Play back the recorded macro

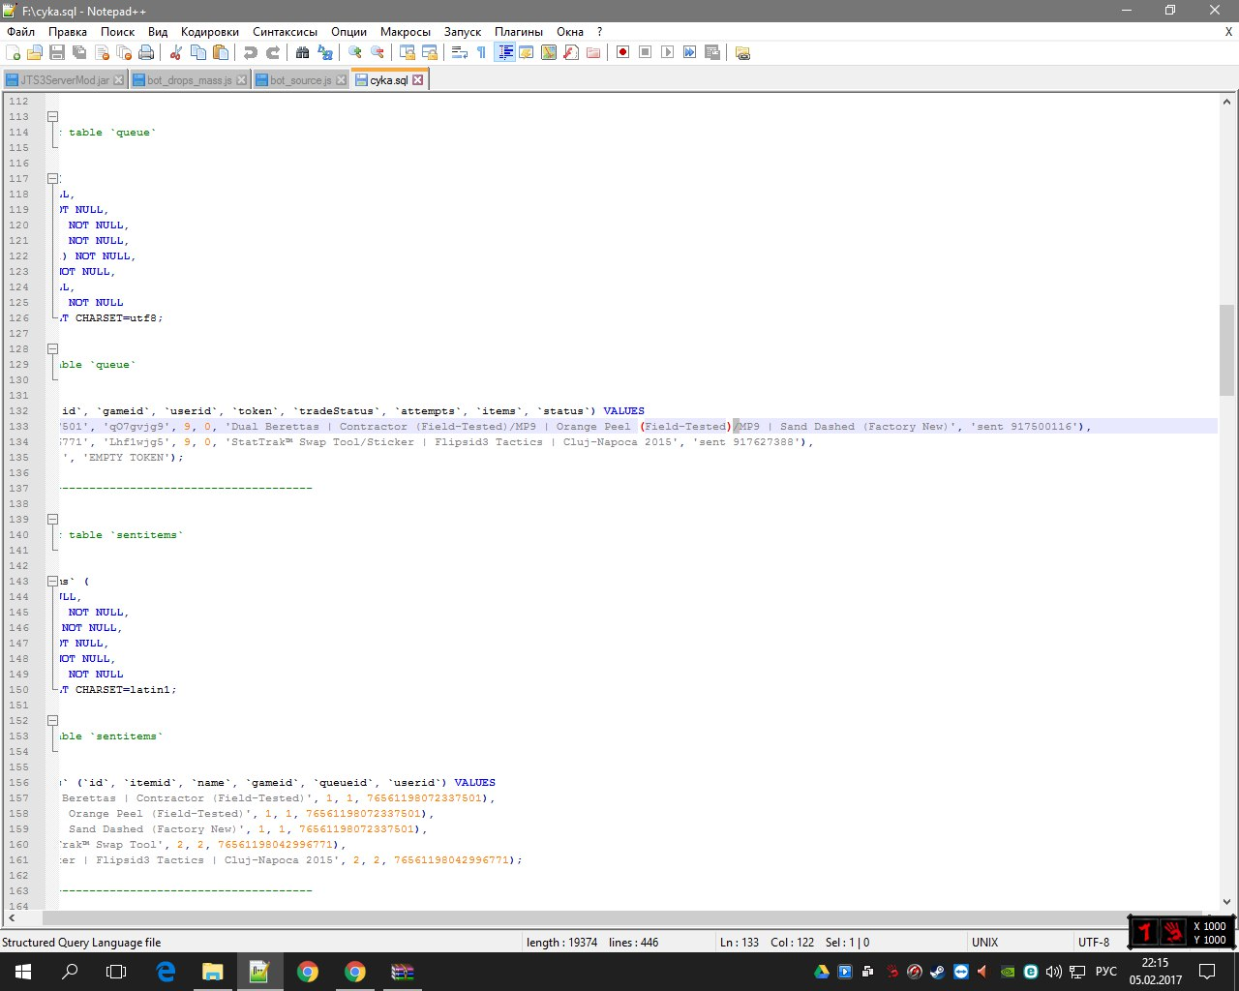[668, 52]
